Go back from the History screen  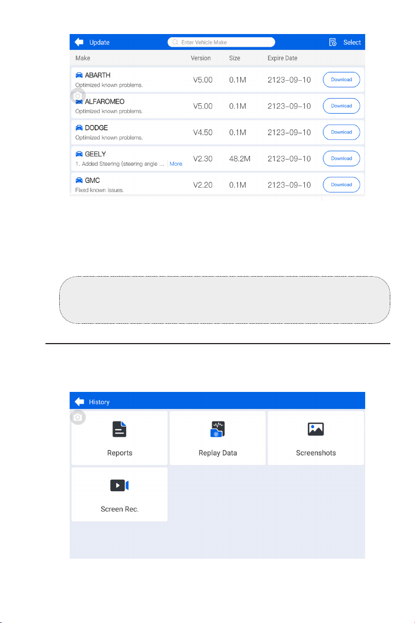click(x=79, y=402)
